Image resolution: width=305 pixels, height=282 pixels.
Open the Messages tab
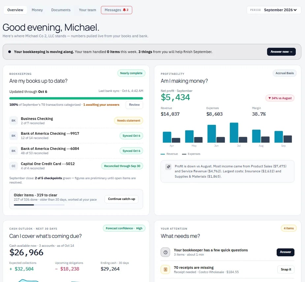(x=116, y=10)
